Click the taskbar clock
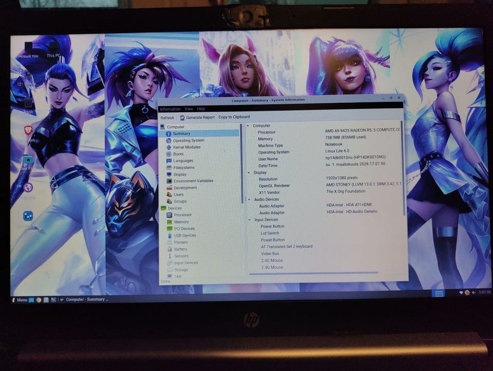493x371 pixels. (x=484, y=292)
